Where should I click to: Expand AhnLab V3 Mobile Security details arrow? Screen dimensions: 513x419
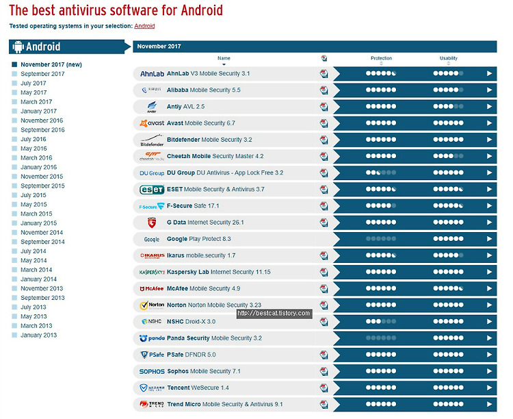pos(489,73)
